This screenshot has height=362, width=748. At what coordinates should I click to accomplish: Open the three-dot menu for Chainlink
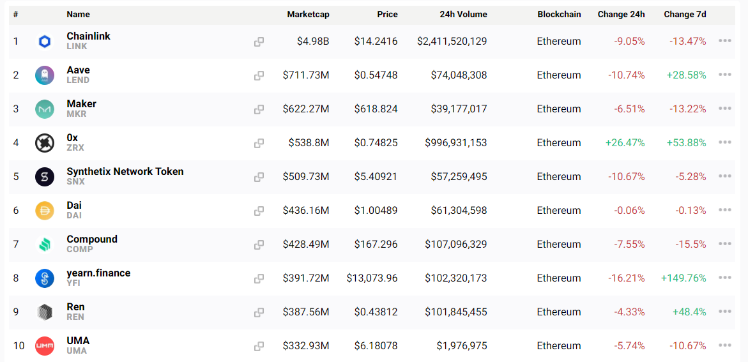point(724,41)
